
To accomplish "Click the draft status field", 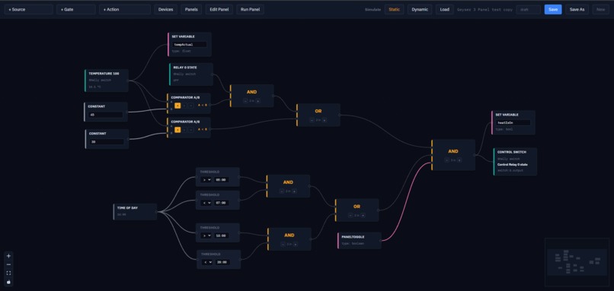I will 528,9.
